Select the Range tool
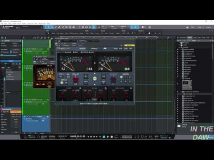The width and height of the screenshot is (214, 160). (52, 27)
